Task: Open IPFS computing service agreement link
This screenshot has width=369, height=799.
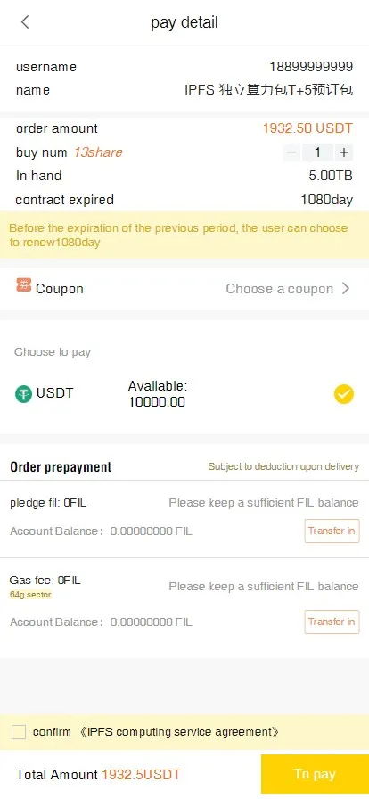Action: coord(179,732)
